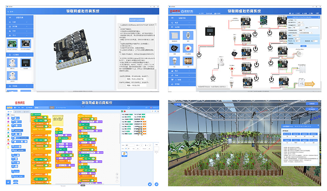The image size is (327, 191).
Task: Click the green flag run icon
Action: coord(122,112)
